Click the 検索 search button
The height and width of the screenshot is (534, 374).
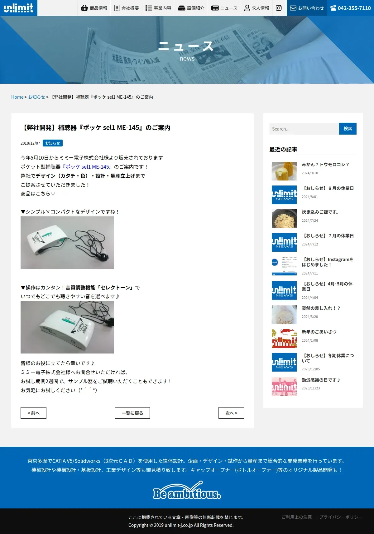click(348, 129)
